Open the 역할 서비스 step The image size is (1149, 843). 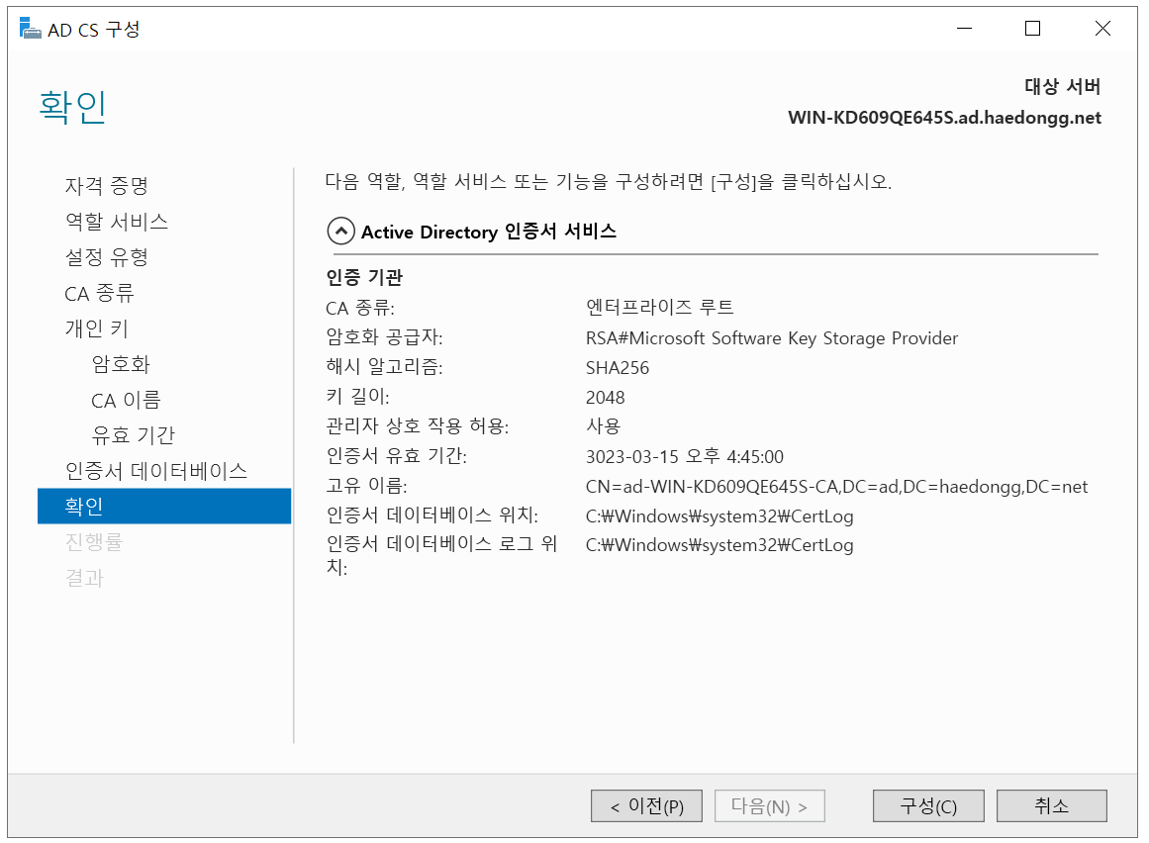click(x=117, y=222)
